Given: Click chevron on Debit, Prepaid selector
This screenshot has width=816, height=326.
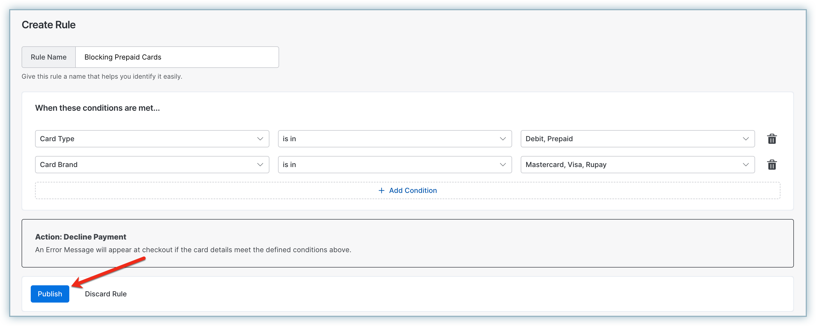Looking at the screenshot, I should pyautogui.click(x=746, y=139).
